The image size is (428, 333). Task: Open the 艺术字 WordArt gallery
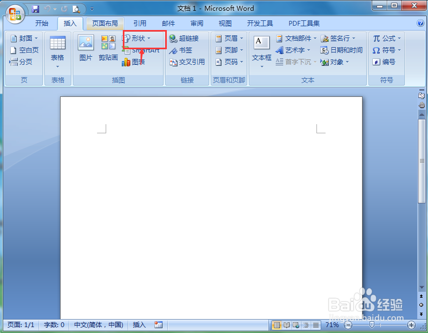(x=293, y=50)
